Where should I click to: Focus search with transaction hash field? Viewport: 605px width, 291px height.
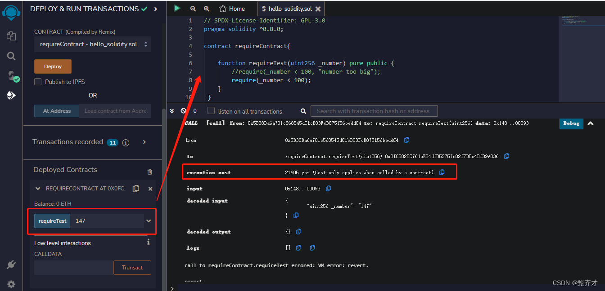(374, 111)
